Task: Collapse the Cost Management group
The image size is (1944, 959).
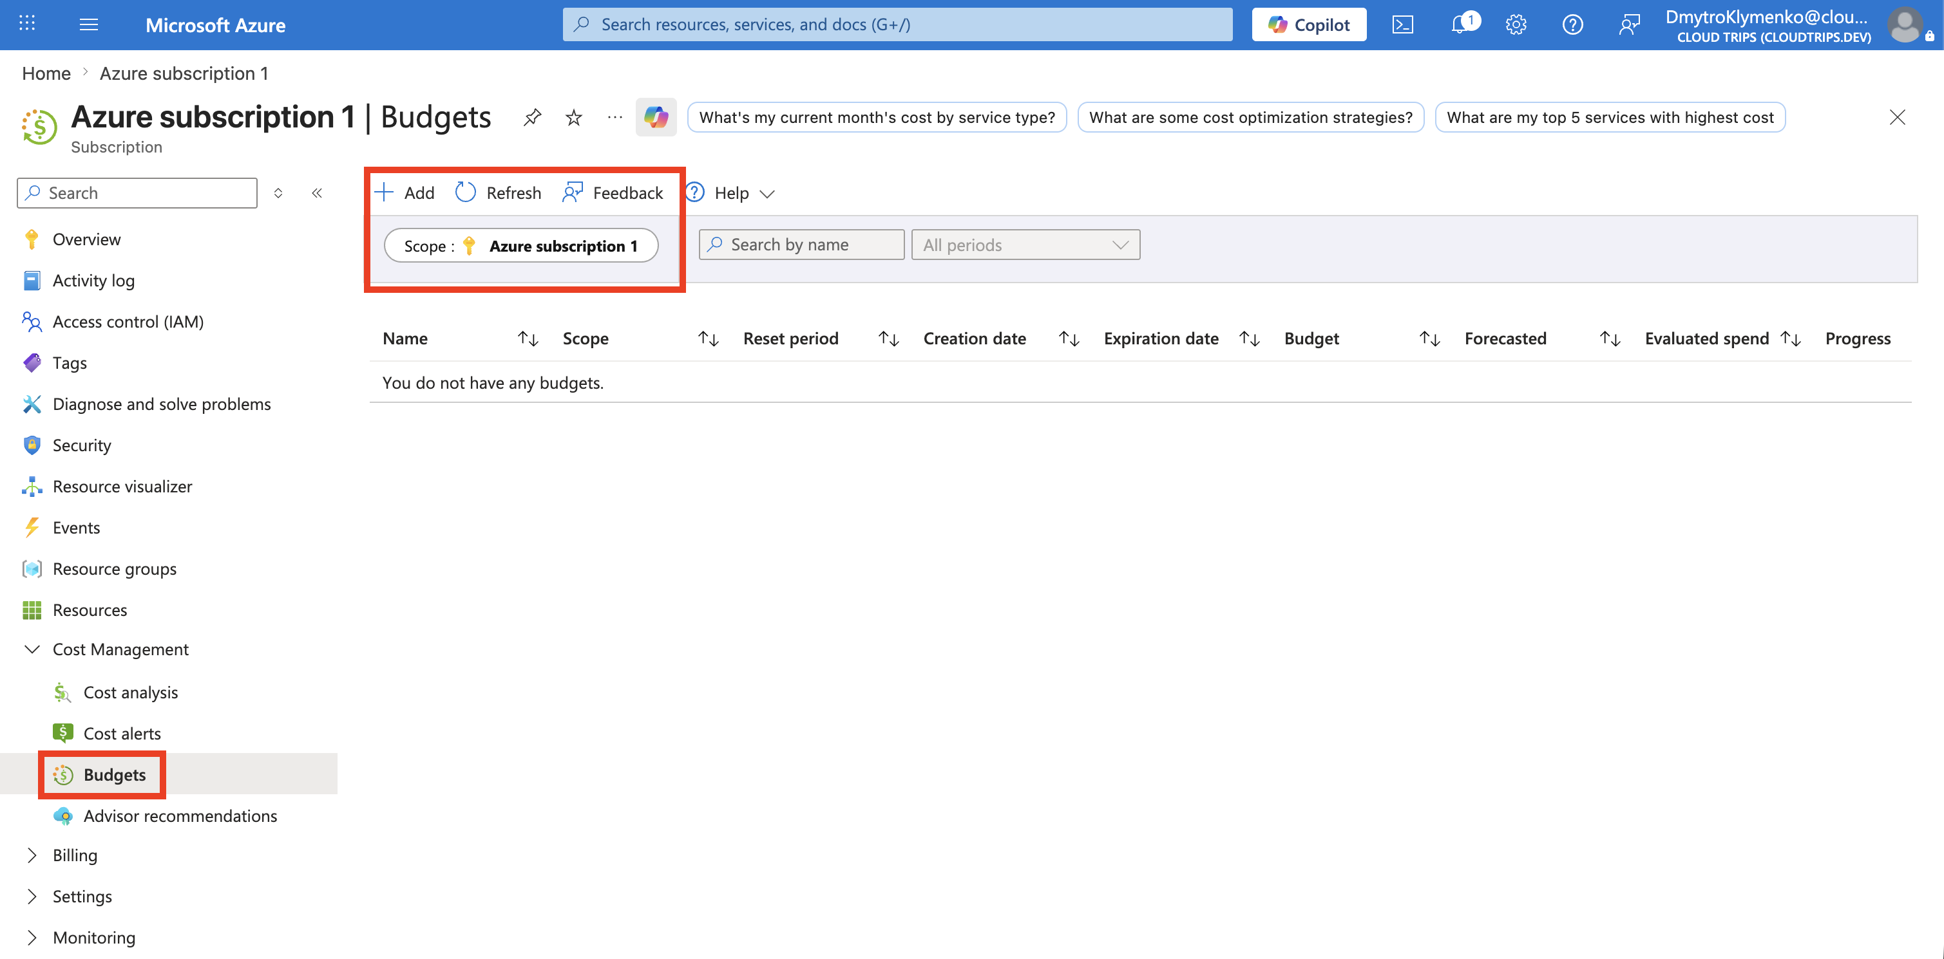Action: tap(120, 649)
